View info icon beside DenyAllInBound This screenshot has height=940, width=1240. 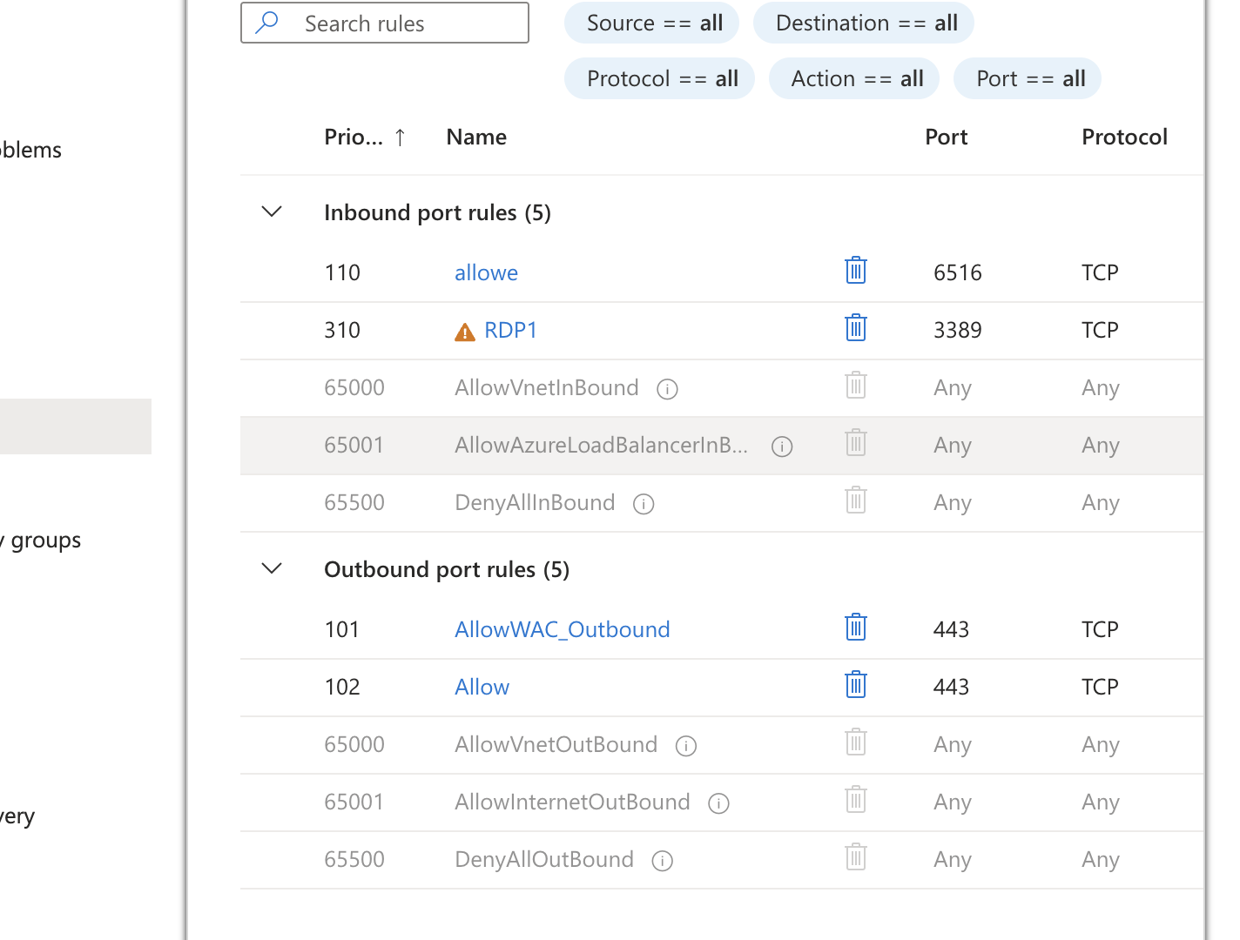coord(644,504)
